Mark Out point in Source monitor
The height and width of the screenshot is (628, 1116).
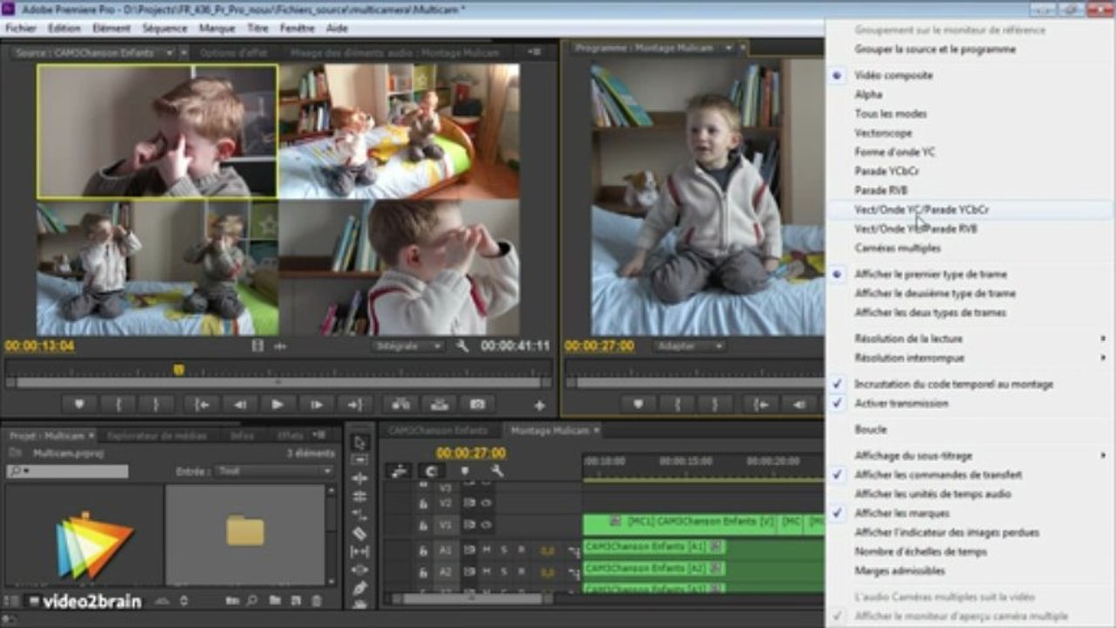pos(156,405)
